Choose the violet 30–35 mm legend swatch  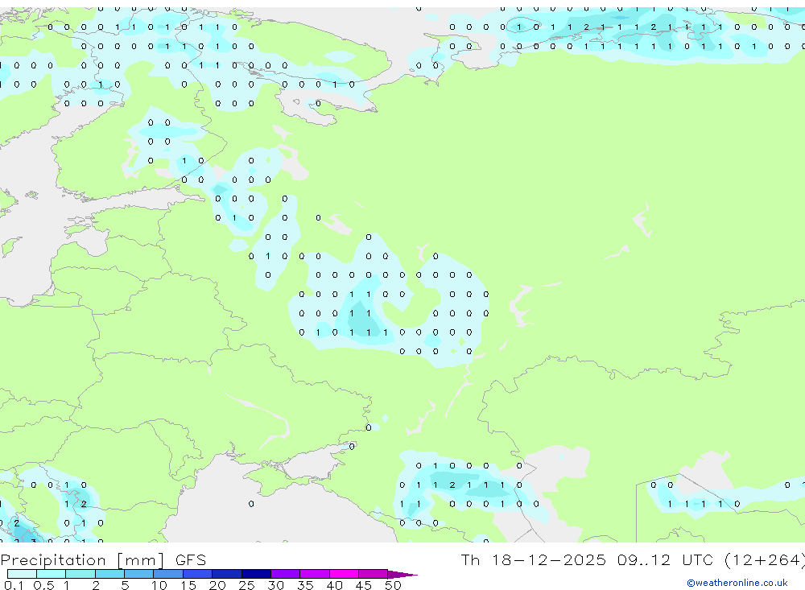(x=286, y=574)
